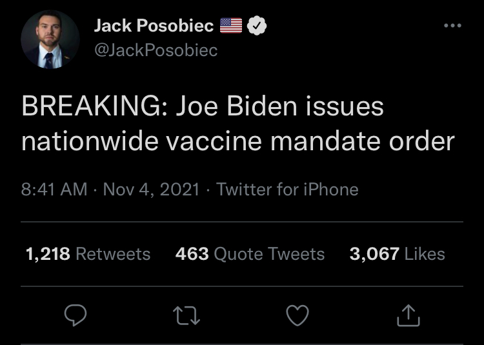Tap the retweet arrows icon
This screenshot has height=345, width=484.
tap(187, 315)
